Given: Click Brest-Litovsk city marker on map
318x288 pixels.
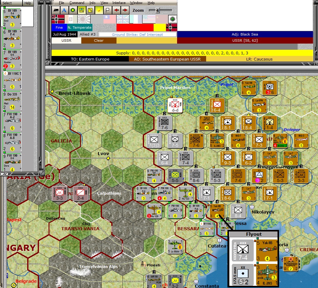Looking at the screenshot, I should (52, 91).
